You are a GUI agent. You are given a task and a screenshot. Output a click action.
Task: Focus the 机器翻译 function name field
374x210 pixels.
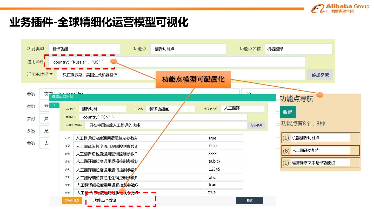(x=298, y=49)
